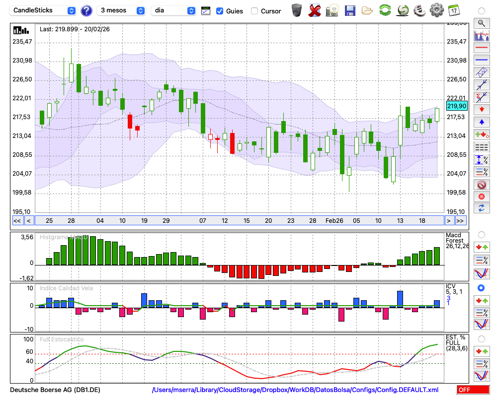Open the Config.DEFAULT.xml file path link

click(x=295, y=390)
